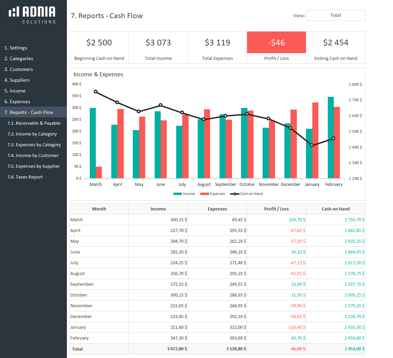This screenshot has width=393, height=358.
Task: Select the Cash on Hand column header
Action: click(x=335, y=209)
